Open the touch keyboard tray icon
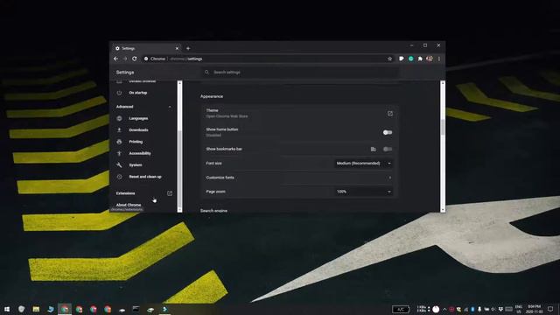560x315 pixels. [509, 309]
